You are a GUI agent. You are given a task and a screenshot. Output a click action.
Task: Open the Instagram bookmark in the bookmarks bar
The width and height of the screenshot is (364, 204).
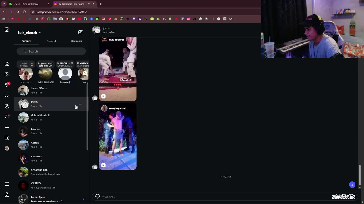click(x=188, y=19)
